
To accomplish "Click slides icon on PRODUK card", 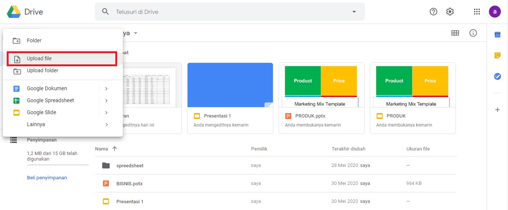I will tap(380, 116).
